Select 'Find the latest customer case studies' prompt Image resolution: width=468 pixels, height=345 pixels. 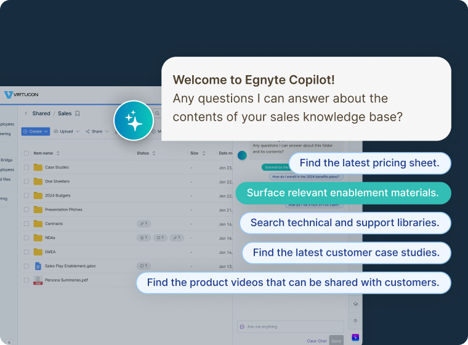coord(346,253)
